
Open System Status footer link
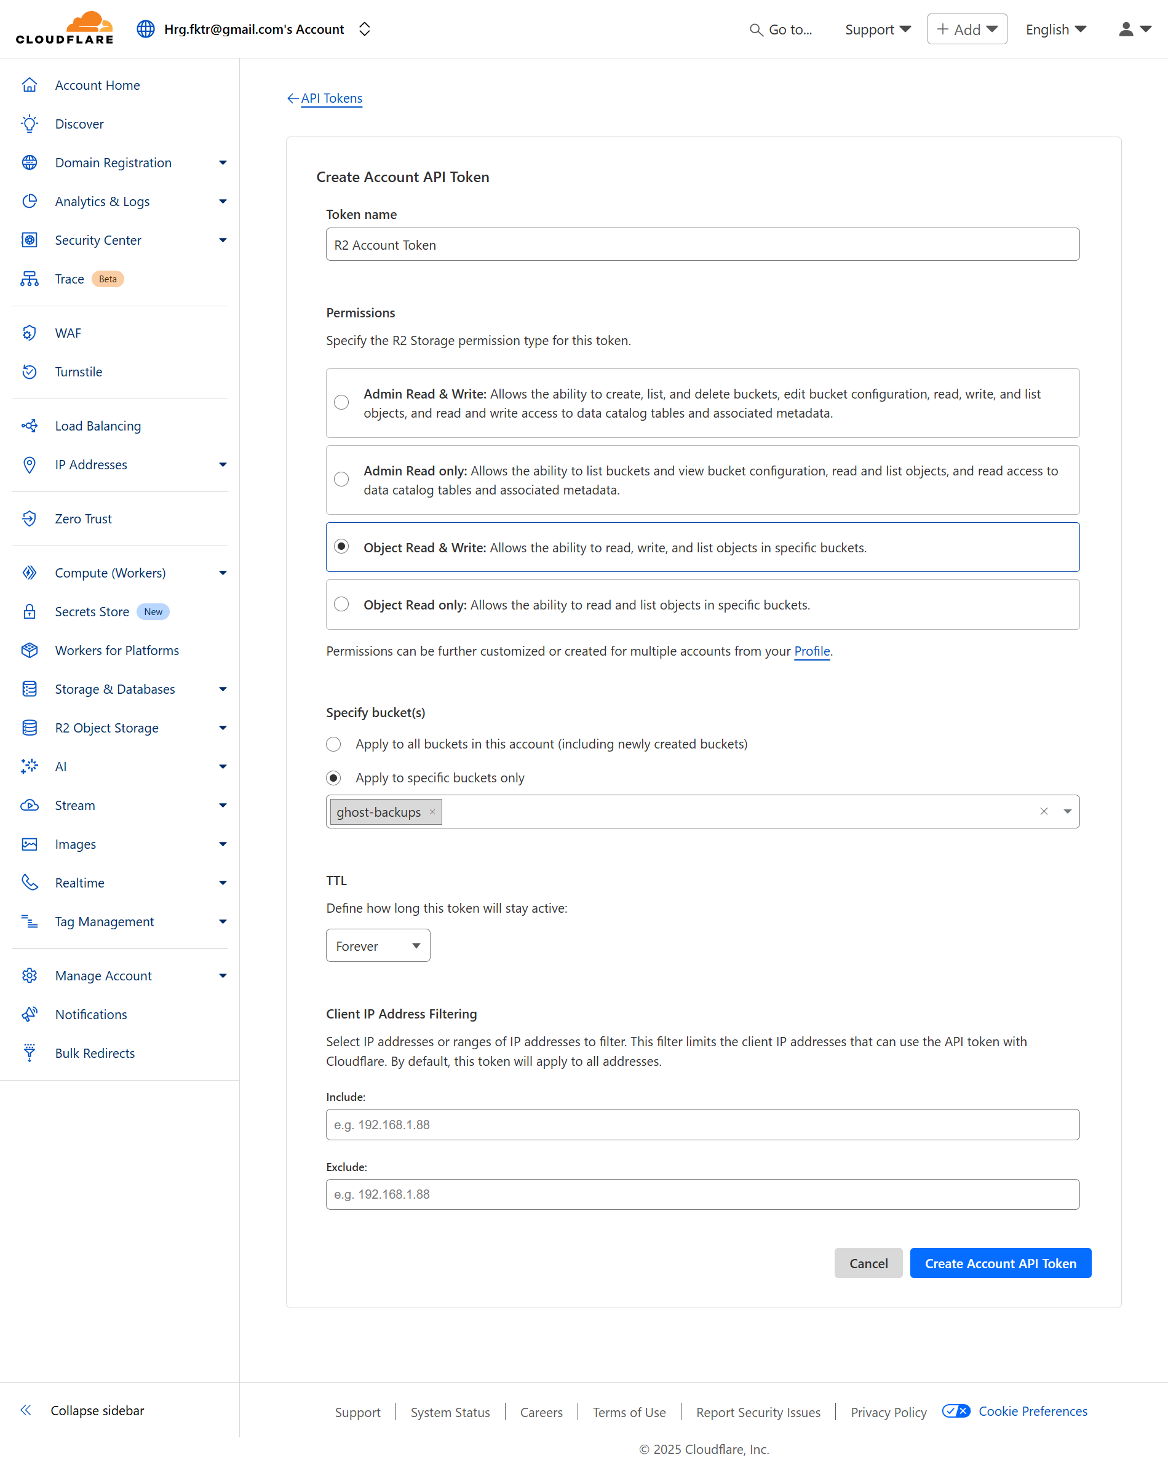coord(450,1412)
